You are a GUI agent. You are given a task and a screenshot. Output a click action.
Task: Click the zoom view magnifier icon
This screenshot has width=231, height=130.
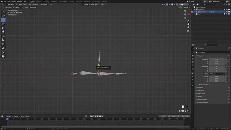click(x=188, y=21)
